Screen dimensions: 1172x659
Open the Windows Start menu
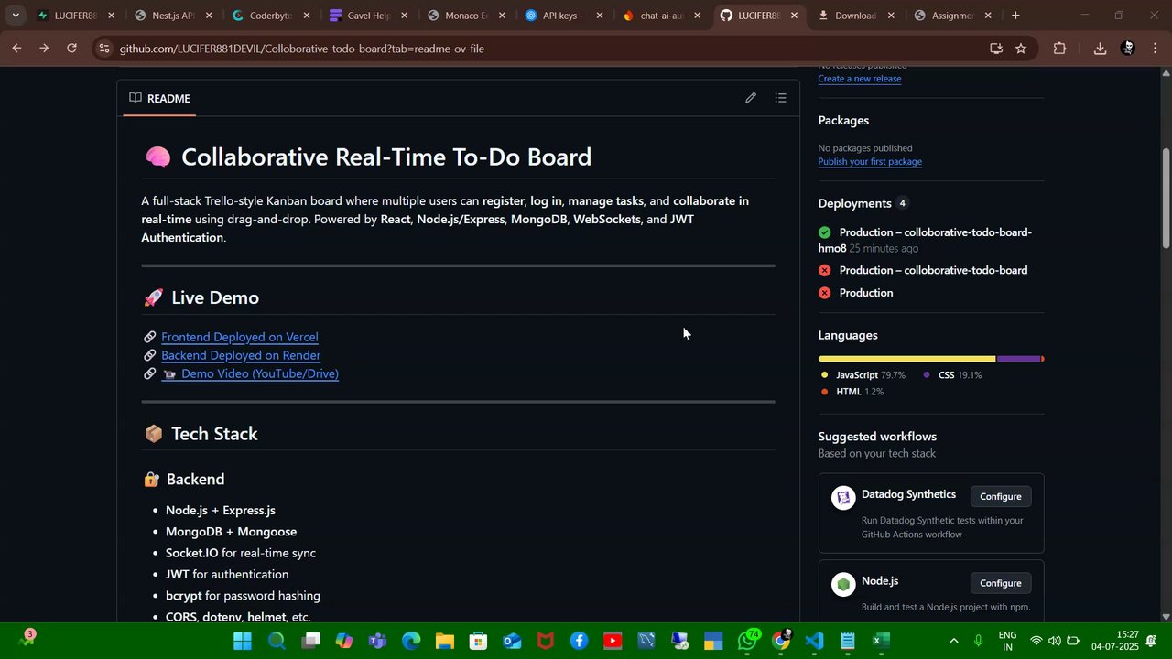(243, 641)
